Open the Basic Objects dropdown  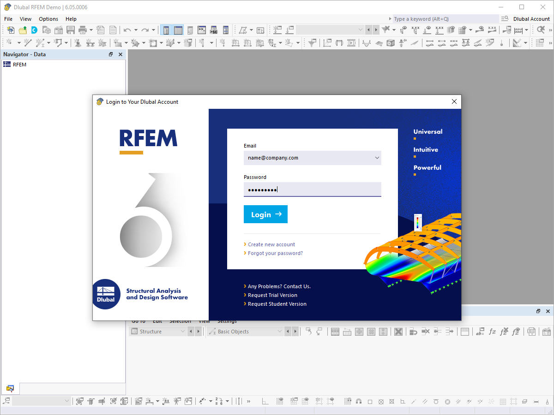pyautogui.click(x=245, y=332)
